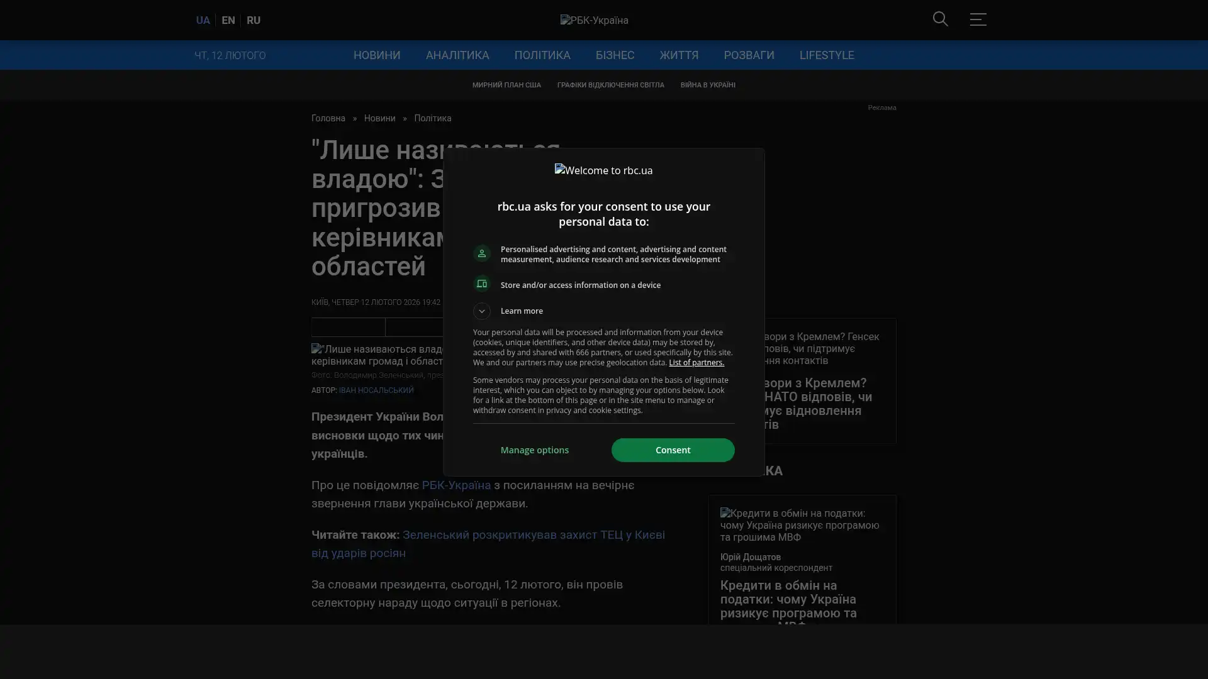Screen dimensions: 1208x679
Task: Click the РБК-Україна header logo
Action: [x=594, y=20]
